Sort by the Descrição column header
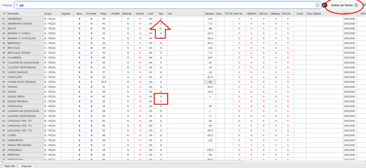 click(25, 14)
